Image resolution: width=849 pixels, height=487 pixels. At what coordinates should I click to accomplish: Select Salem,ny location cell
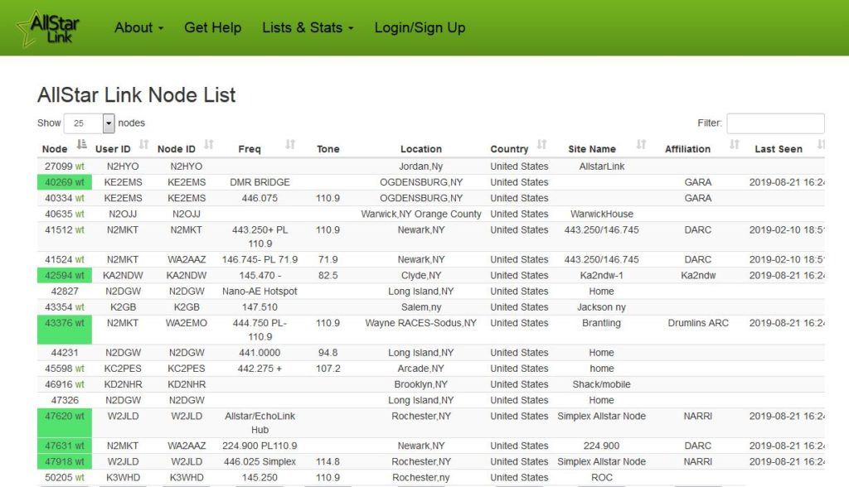click(420, 306)
